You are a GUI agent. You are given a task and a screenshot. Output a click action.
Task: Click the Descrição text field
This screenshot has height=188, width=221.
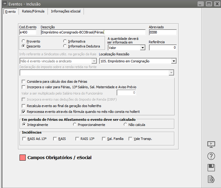click(x=93, y=32)
